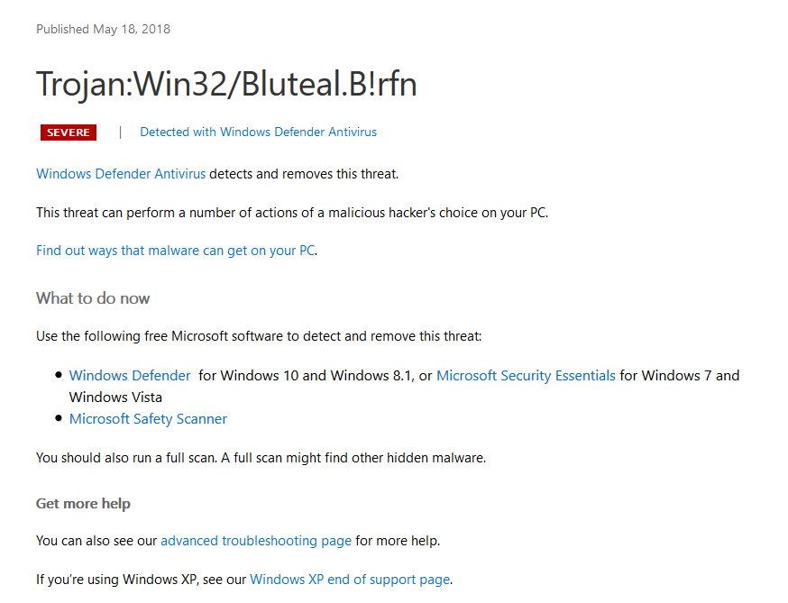This screenshot has width=788, height=603.
Task: Click the 'You should also run a full scan' sentence
Action: [x=261, y=458]
